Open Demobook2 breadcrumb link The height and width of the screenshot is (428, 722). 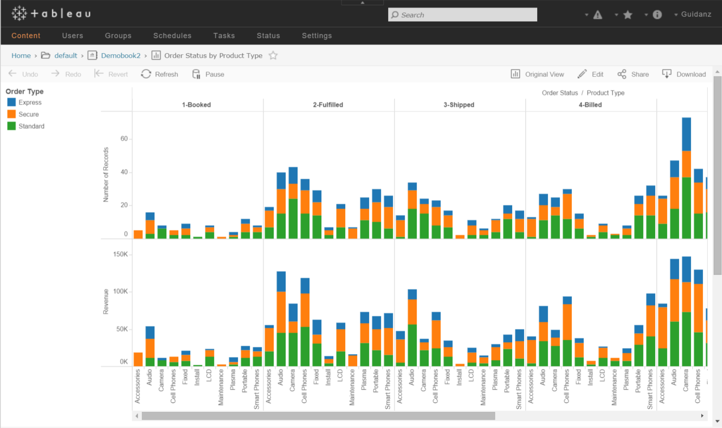point(121,55)
